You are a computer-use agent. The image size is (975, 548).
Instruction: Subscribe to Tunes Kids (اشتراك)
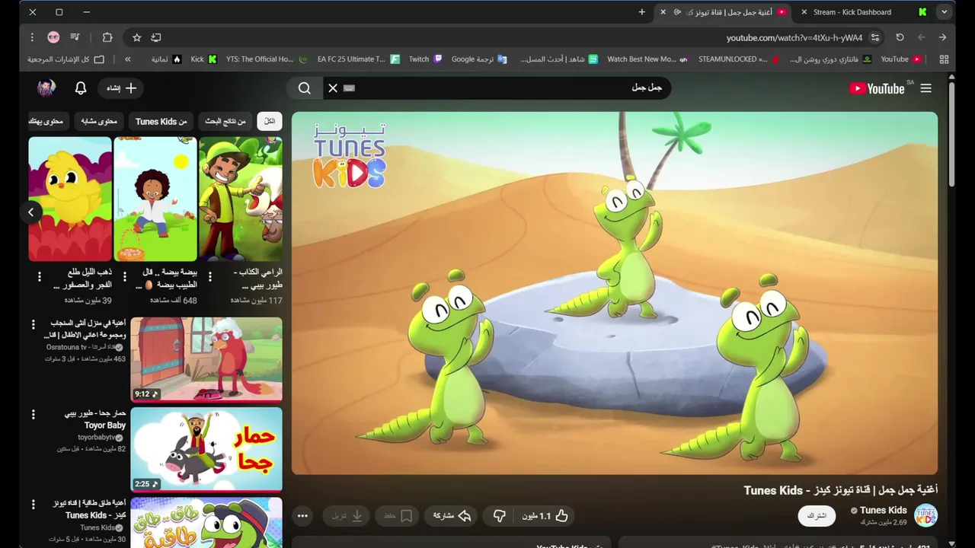pos(817,515)
